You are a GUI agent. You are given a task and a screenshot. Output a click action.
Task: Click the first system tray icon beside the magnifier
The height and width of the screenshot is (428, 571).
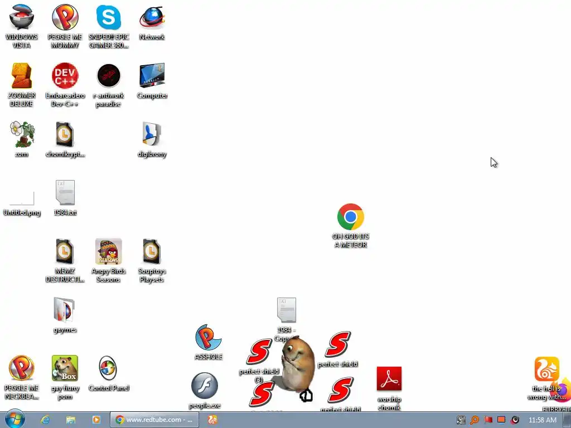(461, 420)
